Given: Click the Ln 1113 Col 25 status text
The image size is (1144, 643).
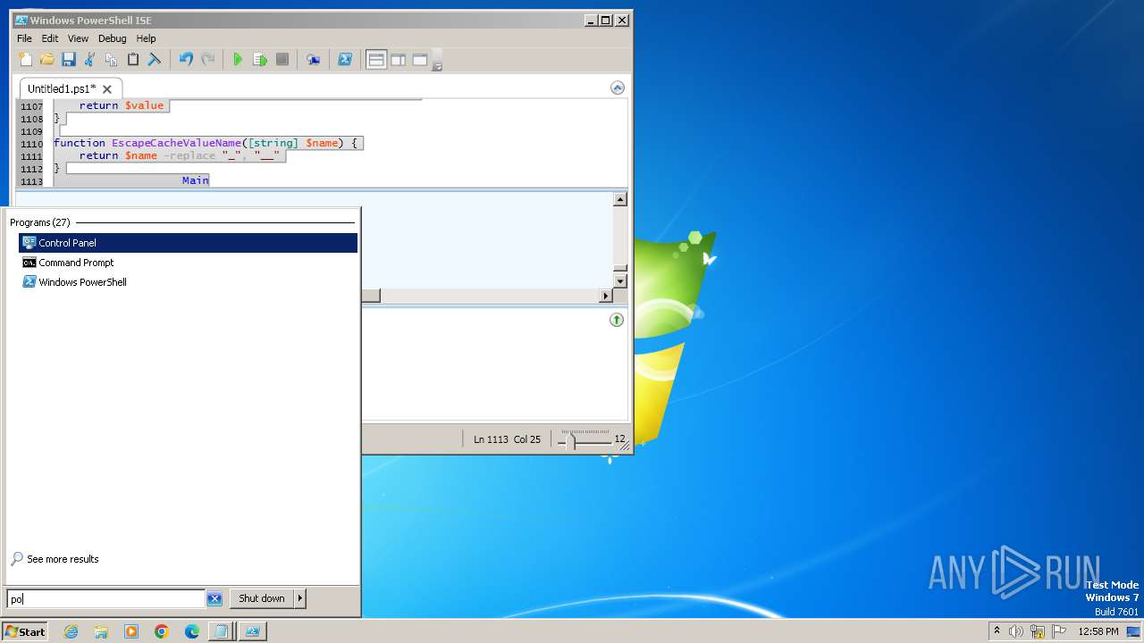Looking at the screenshot, I should click(x=507, y=439).
